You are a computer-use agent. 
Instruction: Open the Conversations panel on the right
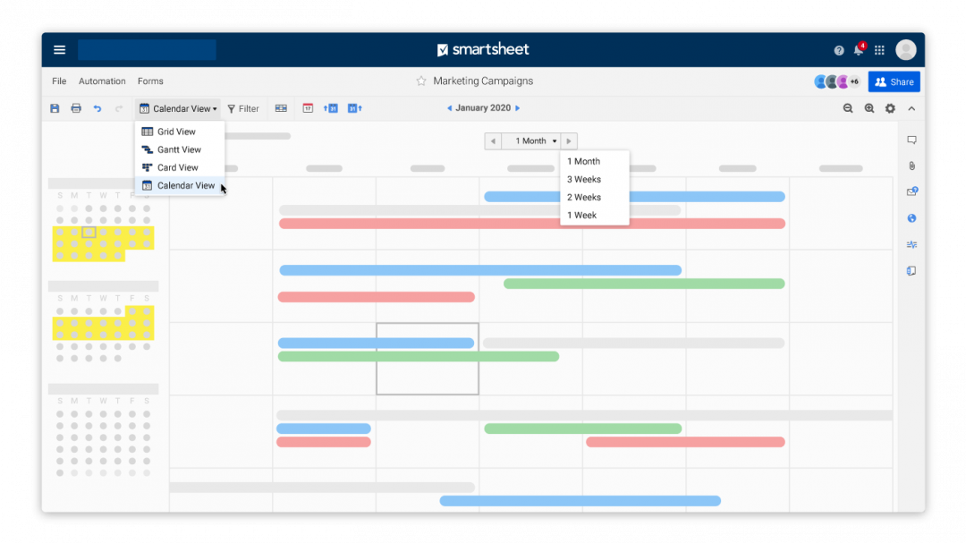[911, 140]
